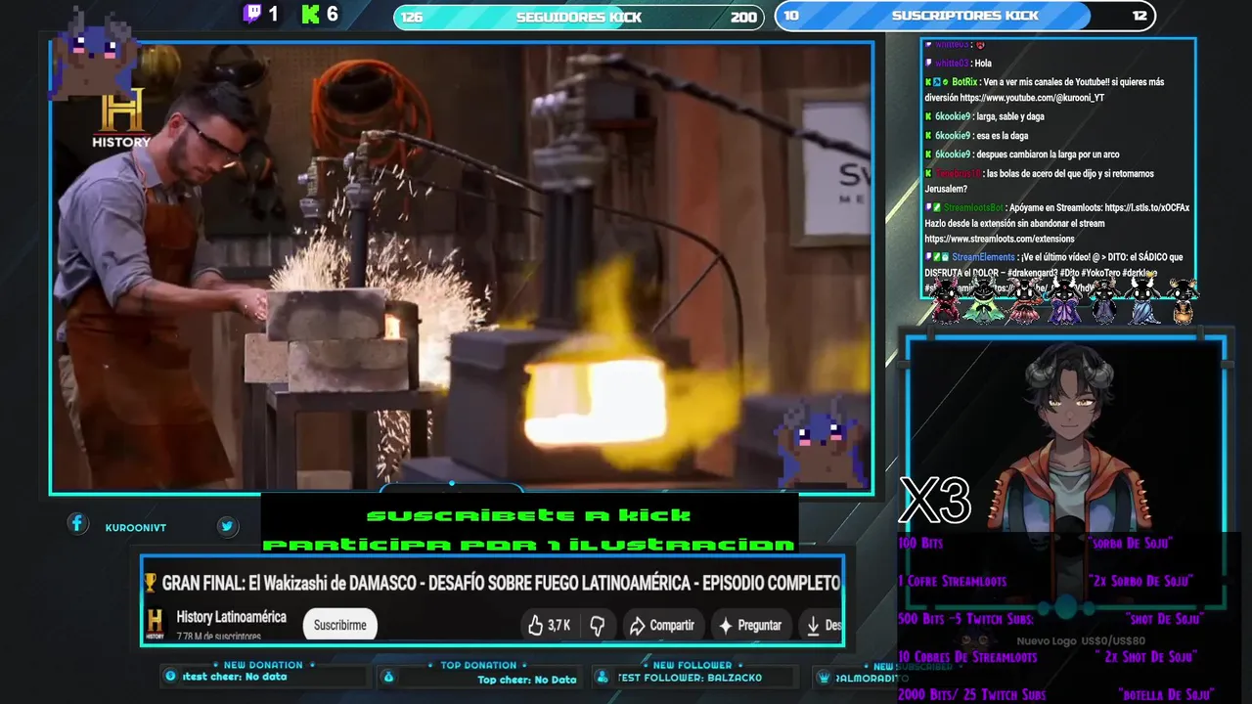1252x704 pixels.
Task: Click the 'suscribete a kick' green banner text
Action: point(528,515)
